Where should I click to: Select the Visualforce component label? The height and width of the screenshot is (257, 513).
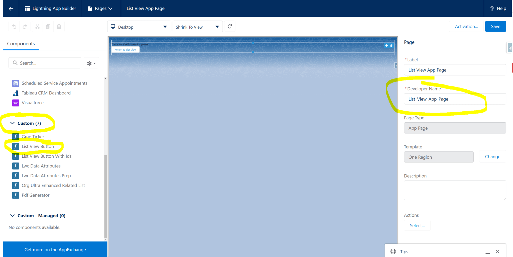[x=33, y=103]
